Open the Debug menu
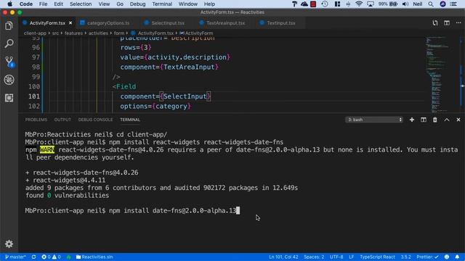The height and width of the screenshot is (261, 465). 137,4
